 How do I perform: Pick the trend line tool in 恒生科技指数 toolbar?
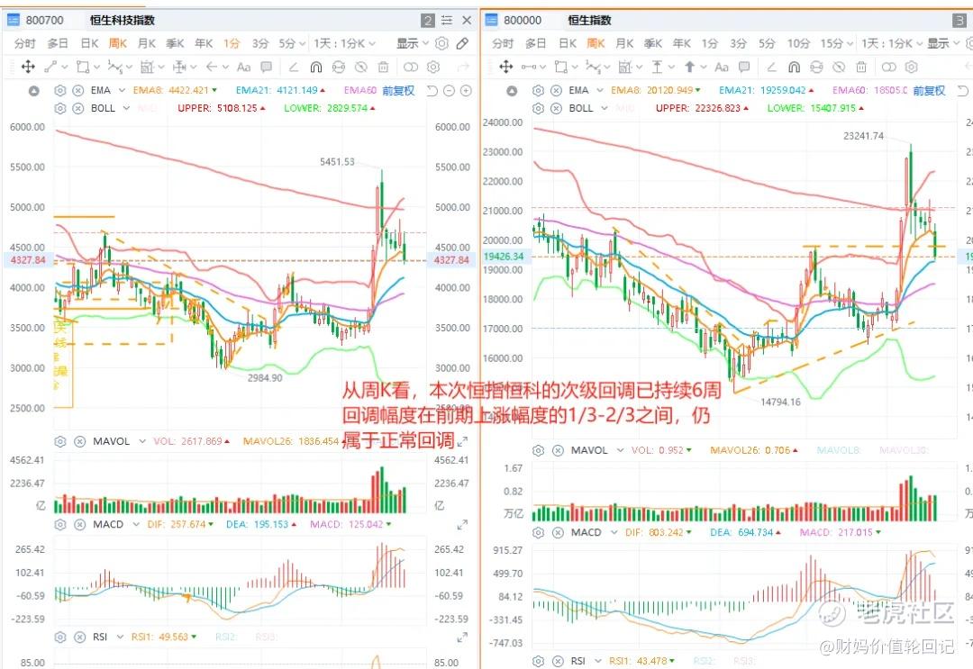(x=50, y=67)
